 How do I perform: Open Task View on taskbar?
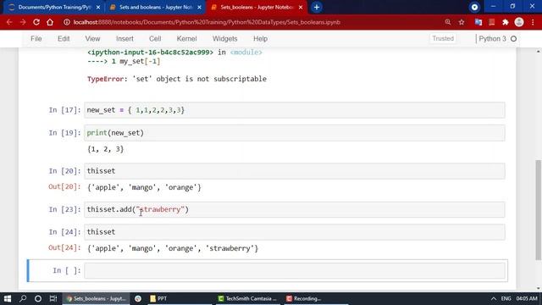coord(53,298)
